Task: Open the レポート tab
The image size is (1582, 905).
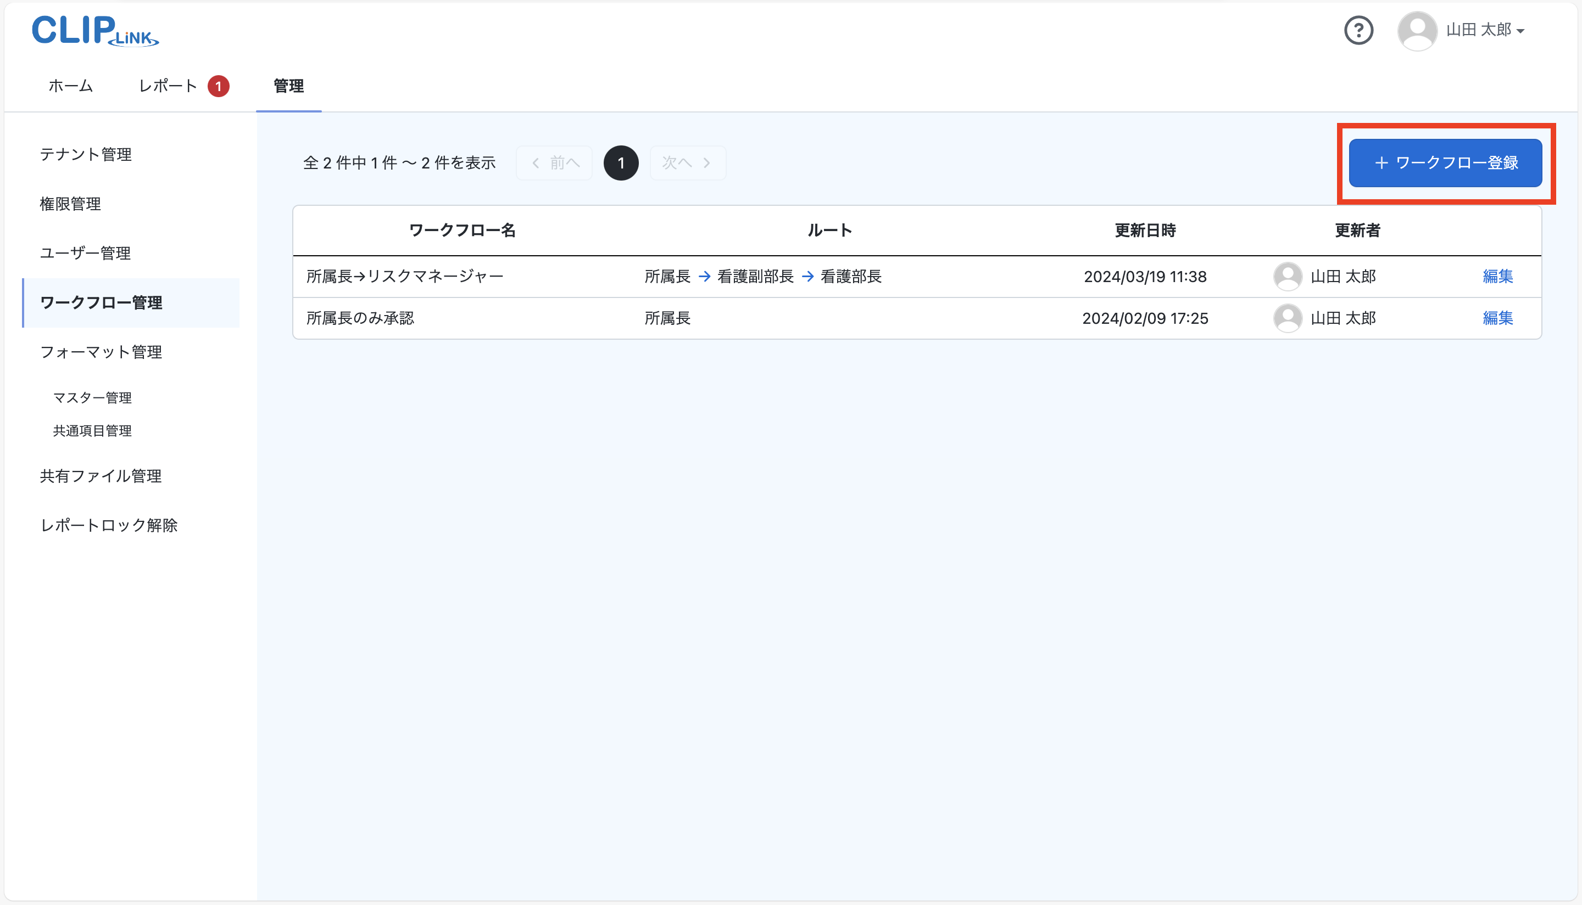Action: pyautogui.click(x=167, y=86)
